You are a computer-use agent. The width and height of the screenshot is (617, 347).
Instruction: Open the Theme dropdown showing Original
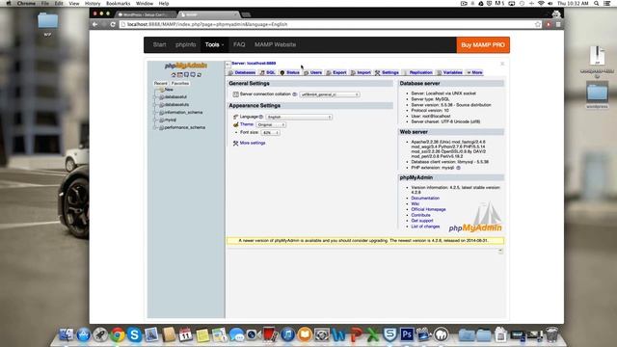[x=271, y=124]
